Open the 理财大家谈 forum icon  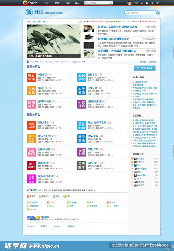pos(31,125)
